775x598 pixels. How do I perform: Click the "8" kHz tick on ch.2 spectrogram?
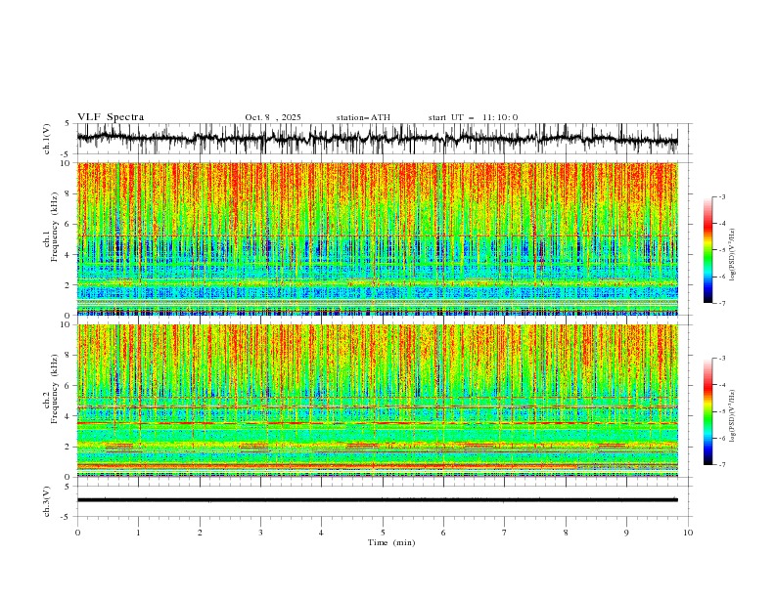pyautogui.click(x=69, y=356)
